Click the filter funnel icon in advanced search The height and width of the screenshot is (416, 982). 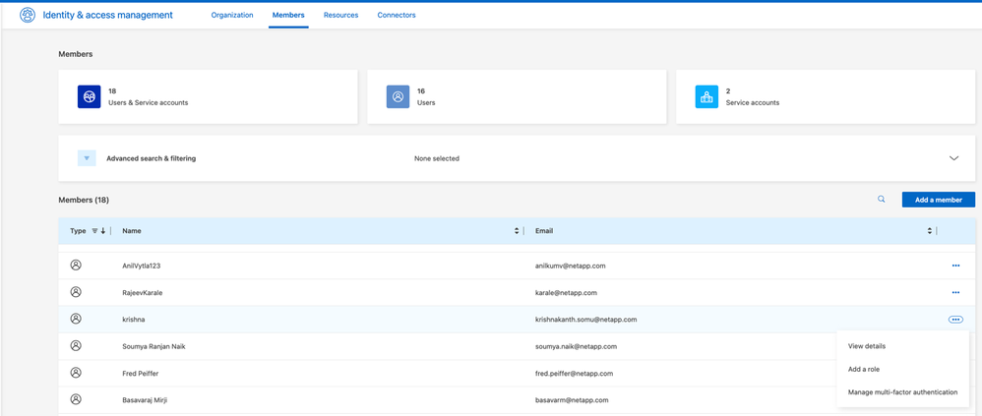(x=87, y=158)
